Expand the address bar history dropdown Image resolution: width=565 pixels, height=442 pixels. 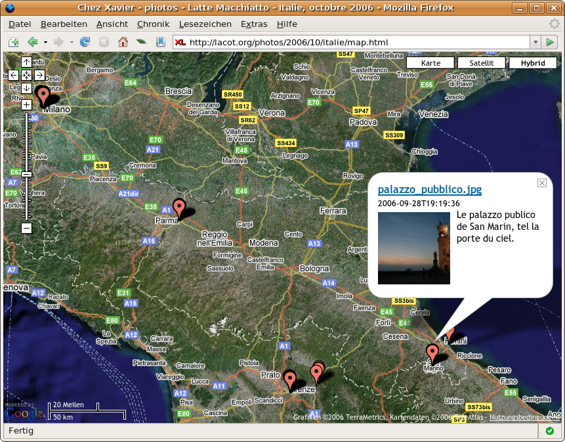pyautogui.click(x=535, y=43)
